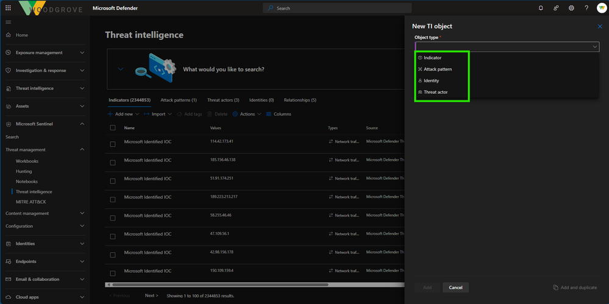Viewport: 609px width, 304px height.
Task: Open the Woodgrove user account avatar
Action: pyautogui.click(x=601, y=8)
